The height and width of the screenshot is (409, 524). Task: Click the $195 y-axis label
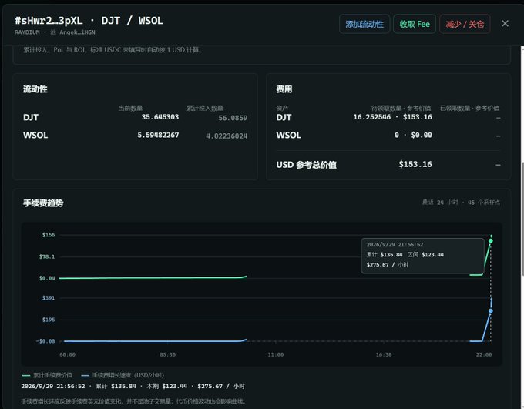[x=49, y=320]
